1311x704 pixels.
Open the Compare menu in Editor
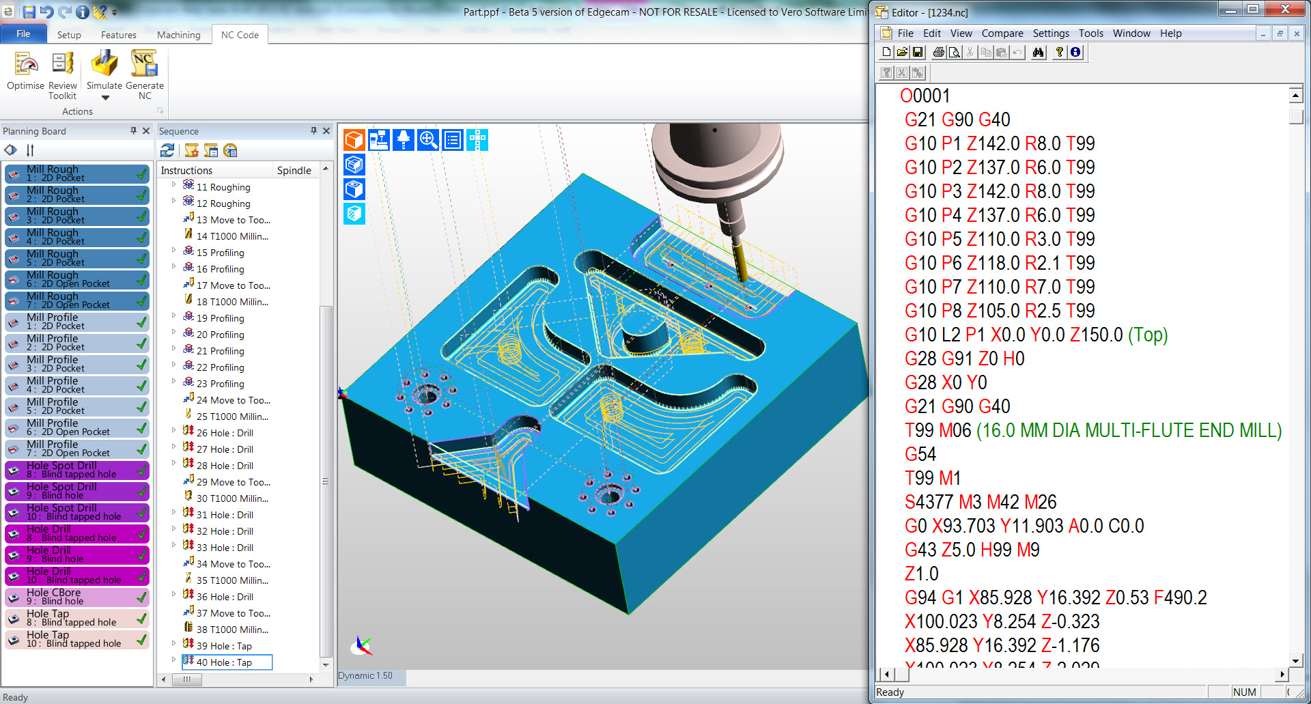point(1002,33)
